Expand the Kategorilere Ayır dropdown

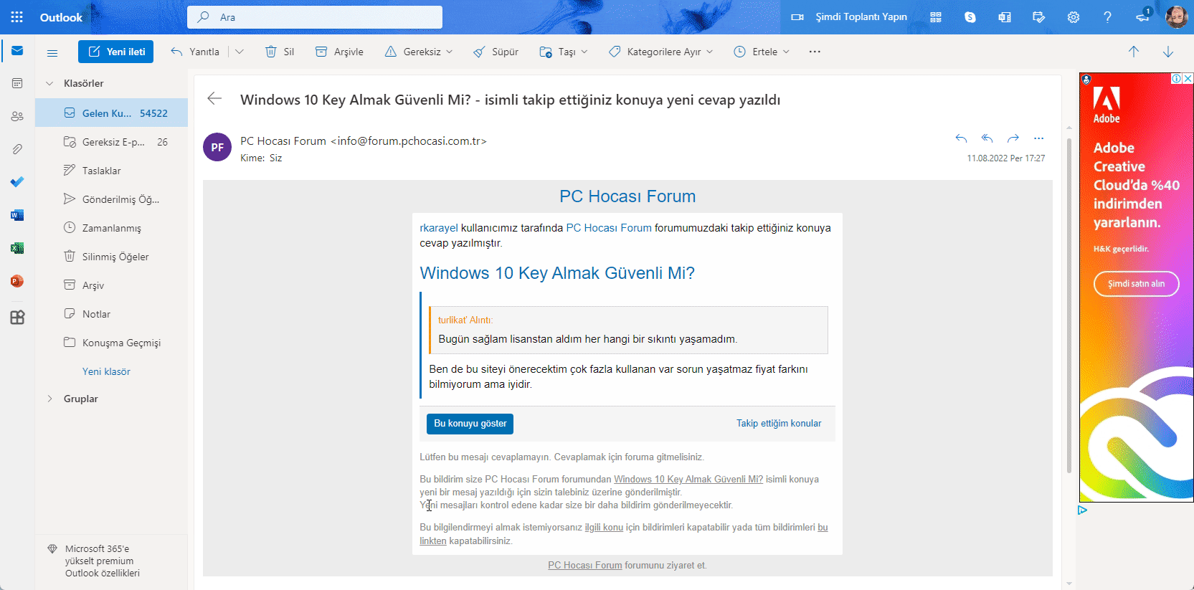[x=709, y=52]
